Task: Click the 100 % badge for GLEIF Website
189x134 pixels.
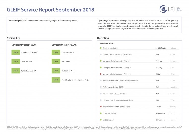Action: [16, 61]
